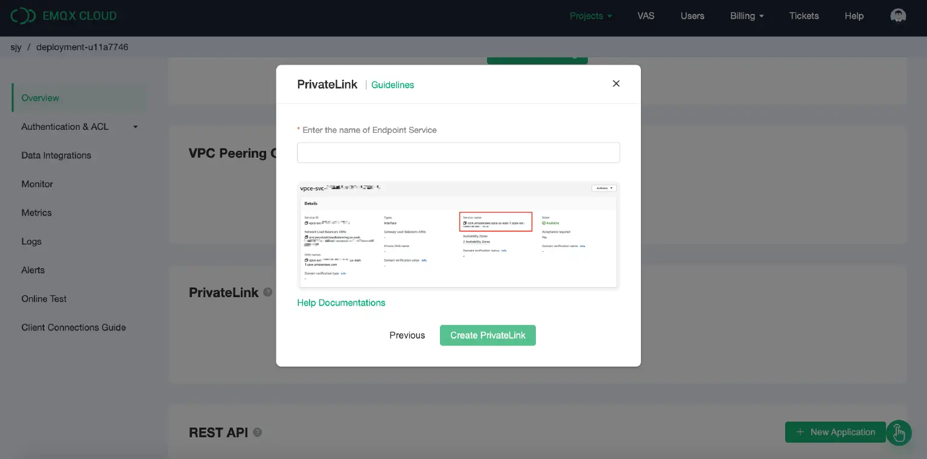
Task: Click the floating tour hand icon
Action: 899,433
